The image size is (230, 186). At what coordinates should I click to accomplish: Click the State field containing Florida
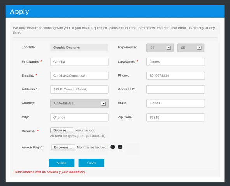(x=176, y=103)
